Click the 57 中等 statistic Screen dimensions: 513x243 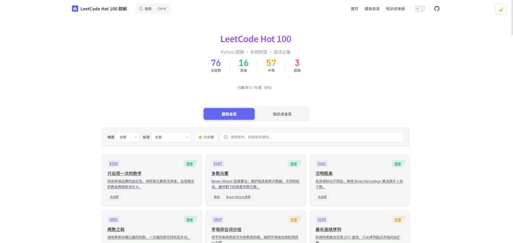coord(271,66)
